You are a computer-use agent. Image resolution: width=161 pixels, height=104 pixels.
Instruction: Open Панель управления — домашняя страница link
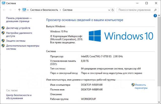pos(19,20)
